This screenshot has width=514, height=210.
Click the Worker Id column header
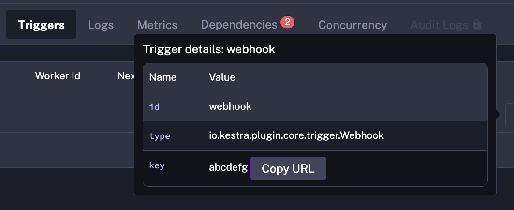58,76
